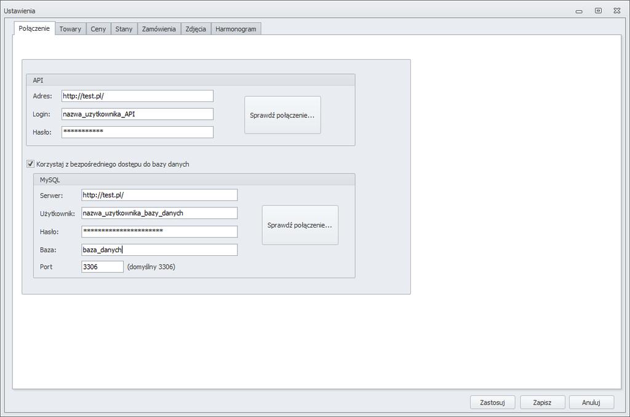Close the Ustawienia window
Screen dimensions: 630x417
coord(617,11)
